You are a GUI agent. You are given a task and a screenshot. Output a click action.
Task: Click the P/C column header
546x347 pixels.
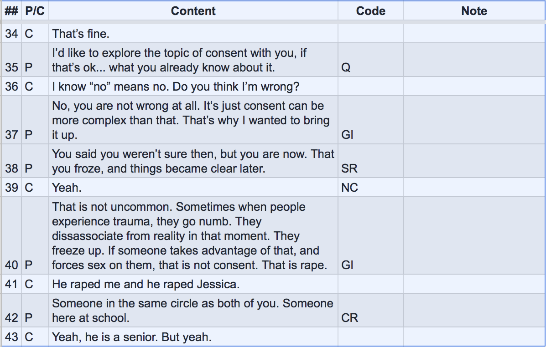[x=35, y=11]
